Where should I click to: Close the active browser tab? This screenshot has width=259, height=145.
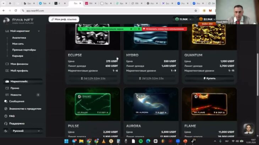pyautogui.click(x=80, y=3)
